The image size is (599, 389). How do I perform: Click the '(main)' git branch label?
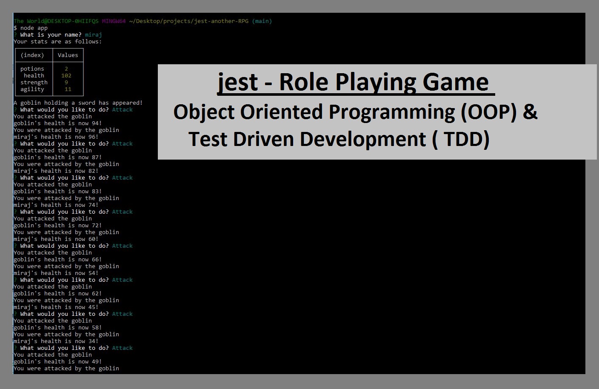[262, 21]
